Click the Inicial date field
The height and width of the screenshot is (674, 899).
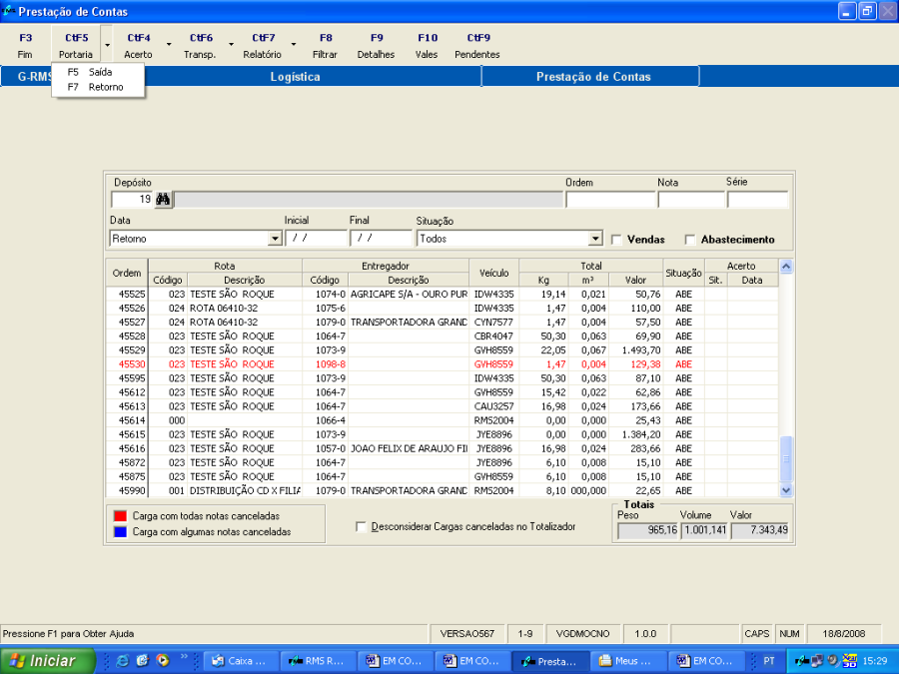pos(316,238)
